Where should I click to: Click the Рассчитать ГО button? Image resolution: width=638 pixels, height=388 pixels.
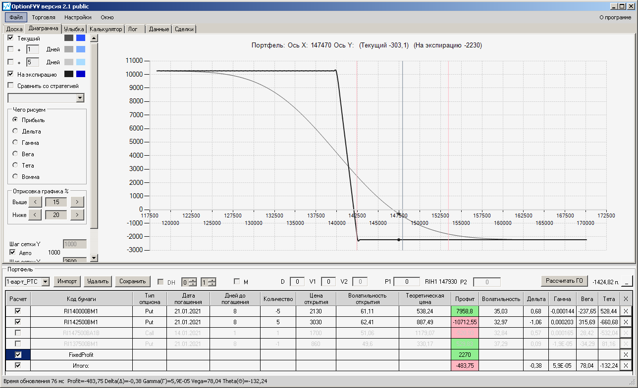pos(564,281)
